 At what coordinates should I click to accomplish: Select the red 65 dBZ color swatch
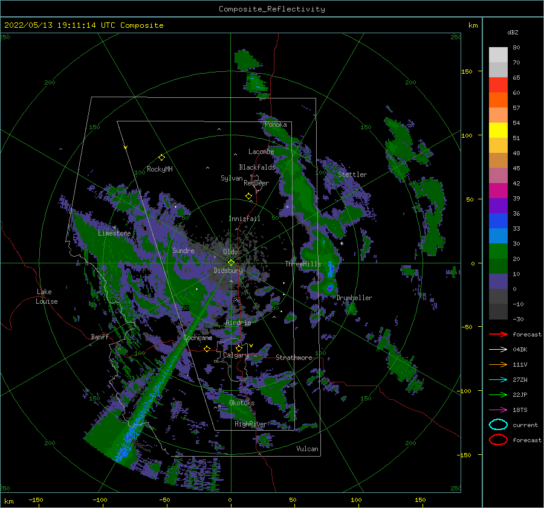tap(498, 85)
